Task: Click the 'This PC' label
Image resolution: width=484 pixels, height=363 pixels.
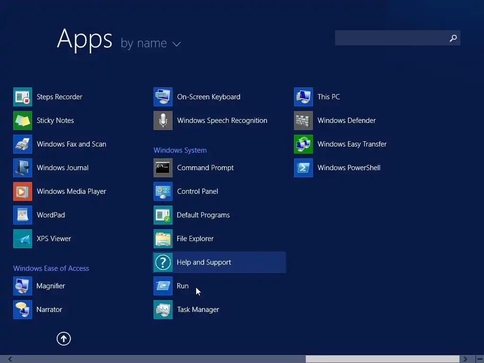Action: coord(329,97)
